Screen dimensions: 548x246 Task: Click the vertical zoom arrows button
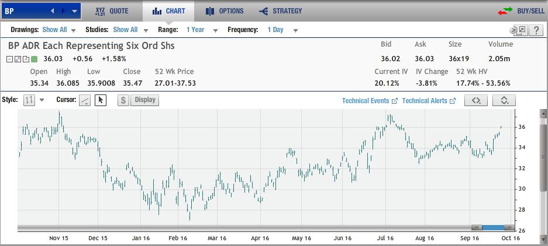[504, 100]
